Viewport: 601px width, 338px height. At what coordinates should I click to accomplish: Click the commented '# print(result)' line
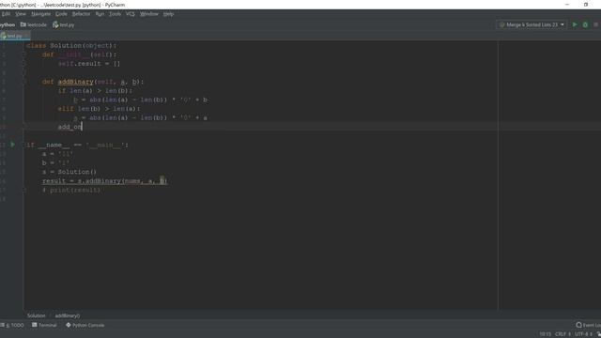point(71,190)
